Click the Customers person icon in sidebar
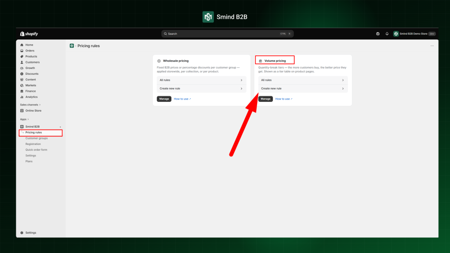The height and width of the screenshot is (253, 450). 22,62
